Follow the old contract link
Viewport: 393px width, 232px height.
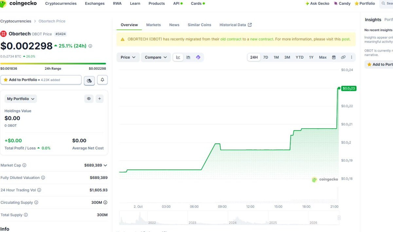point(231,39)
